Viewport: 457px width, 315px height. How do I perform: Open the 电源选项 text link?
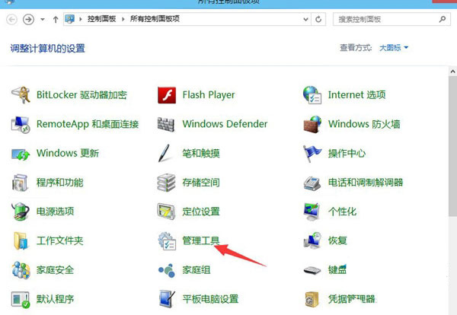click(55, 212)
